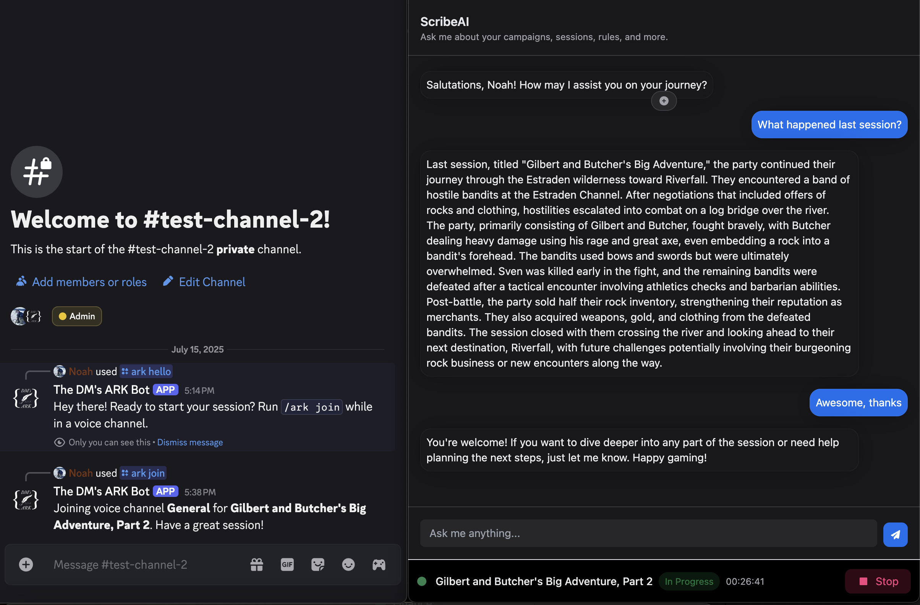This screenshot has height=605, width=920.
Task: Send message with paper plane button
Action: tap(895, 535)
